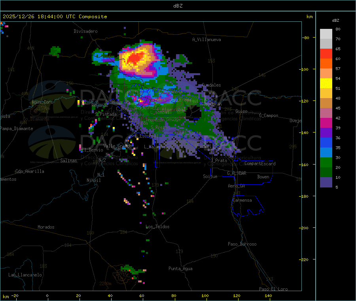
Task: Select the dark green 10-20 dBZ swatch
Action: (326, 172)
